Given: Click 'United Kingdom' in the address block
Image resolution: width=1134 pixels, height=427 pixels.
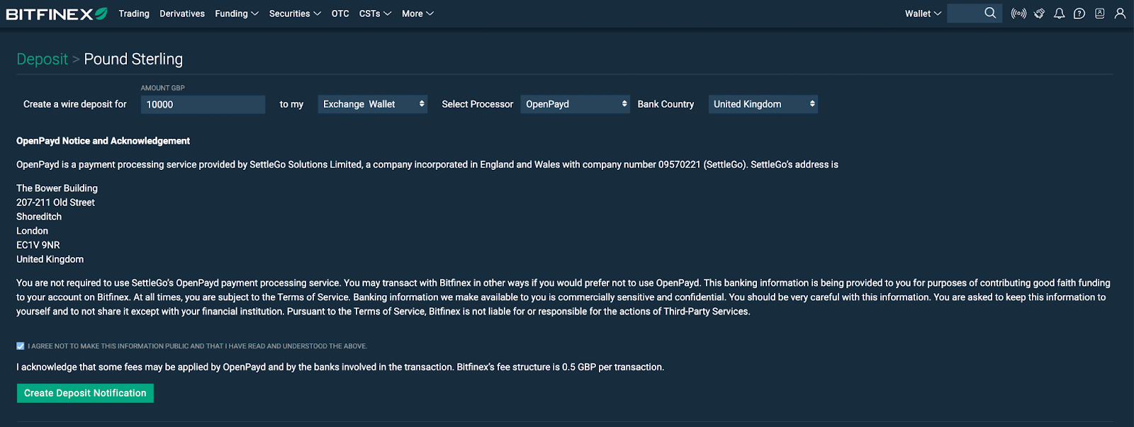Looking at the screenshot, I should 50,259.
